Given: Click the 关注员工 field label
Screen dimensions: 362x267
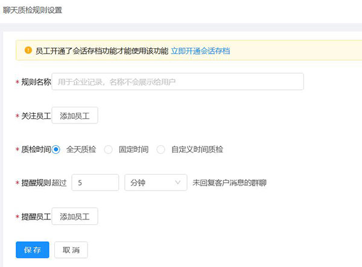Looking at the screenshot, I should pos(36,116).
